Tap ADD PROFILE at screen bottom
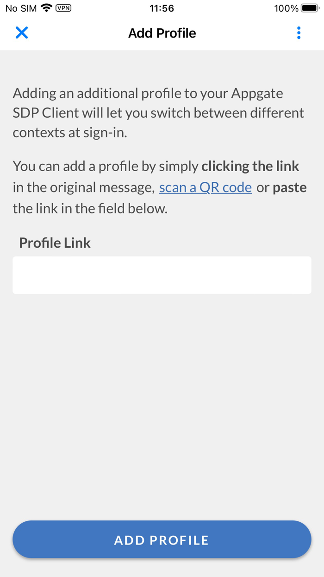 [162, 539]
